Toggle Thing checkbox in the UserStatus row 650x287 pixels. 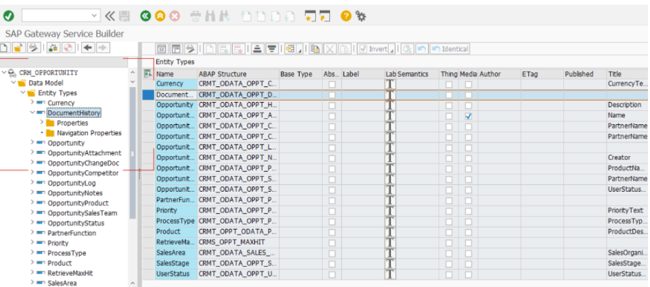(x=449, y=274)
